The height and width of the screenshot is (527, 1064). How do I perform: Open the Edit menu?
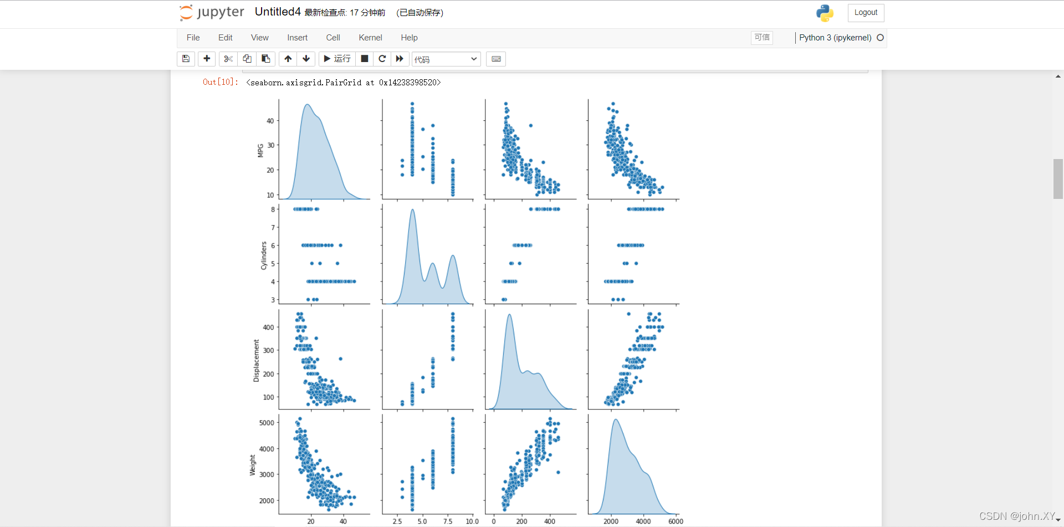[226, 38]
